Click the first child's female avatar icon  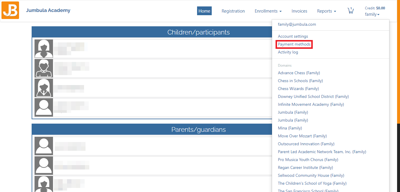click(44, 49)
